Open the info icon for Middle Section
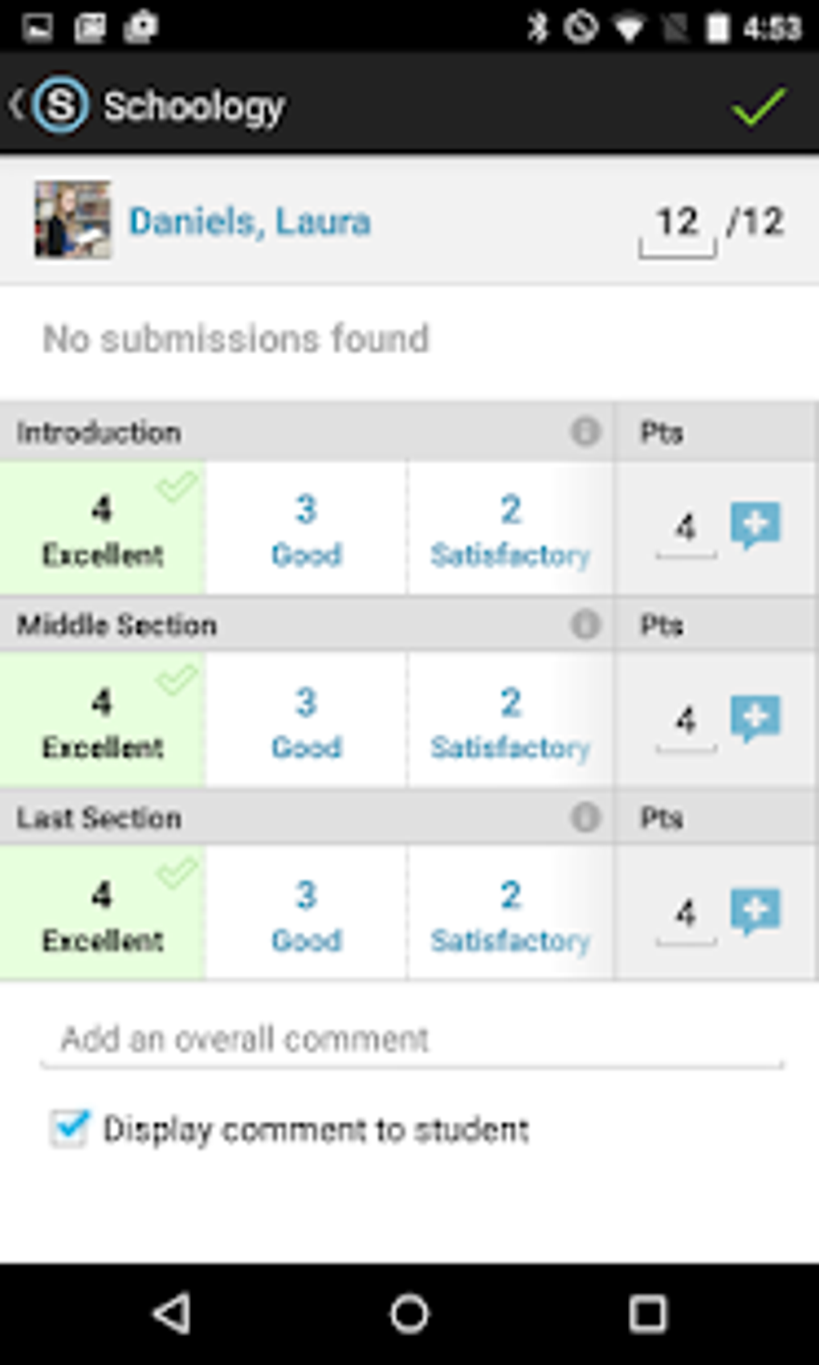This screenshot has width=819, height=1365. click(x=585, y=624)
